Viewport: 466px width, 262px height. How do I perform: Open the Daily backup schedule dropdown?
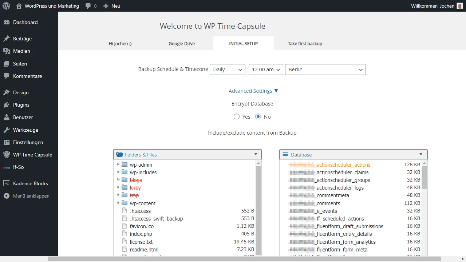(228, 70)
